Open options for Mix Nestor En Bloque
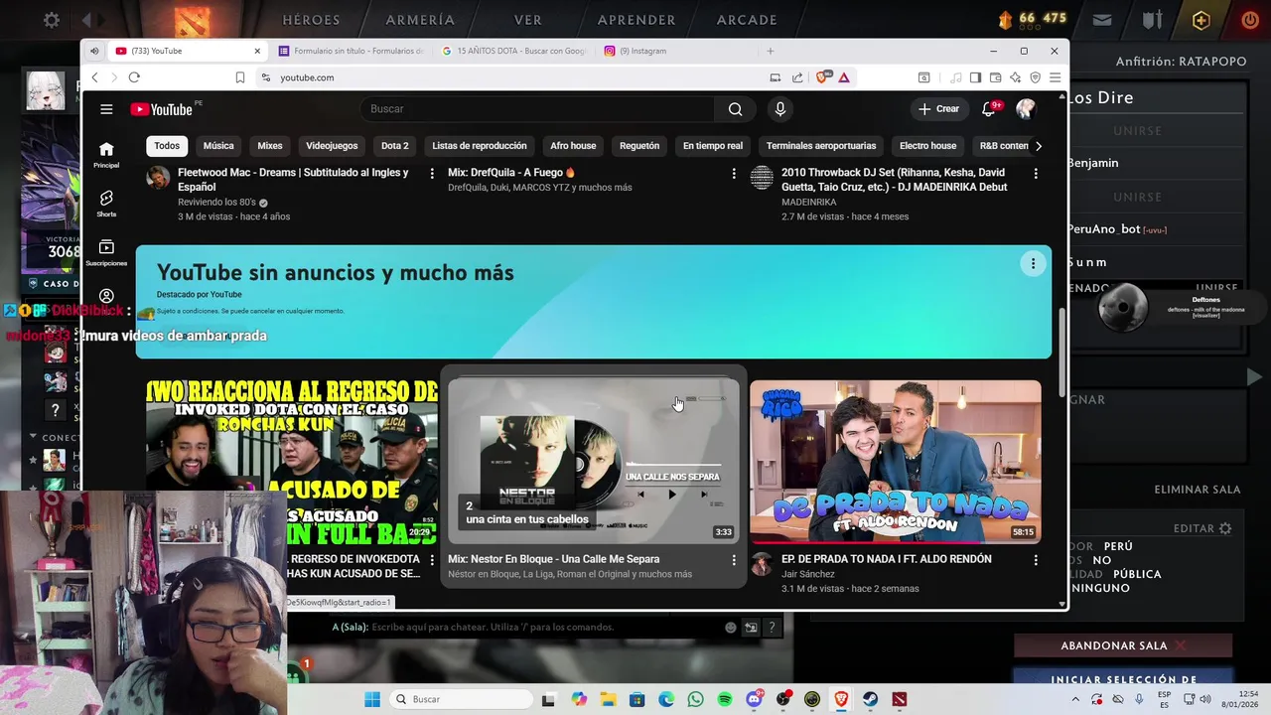 click(x=734, y=560)
